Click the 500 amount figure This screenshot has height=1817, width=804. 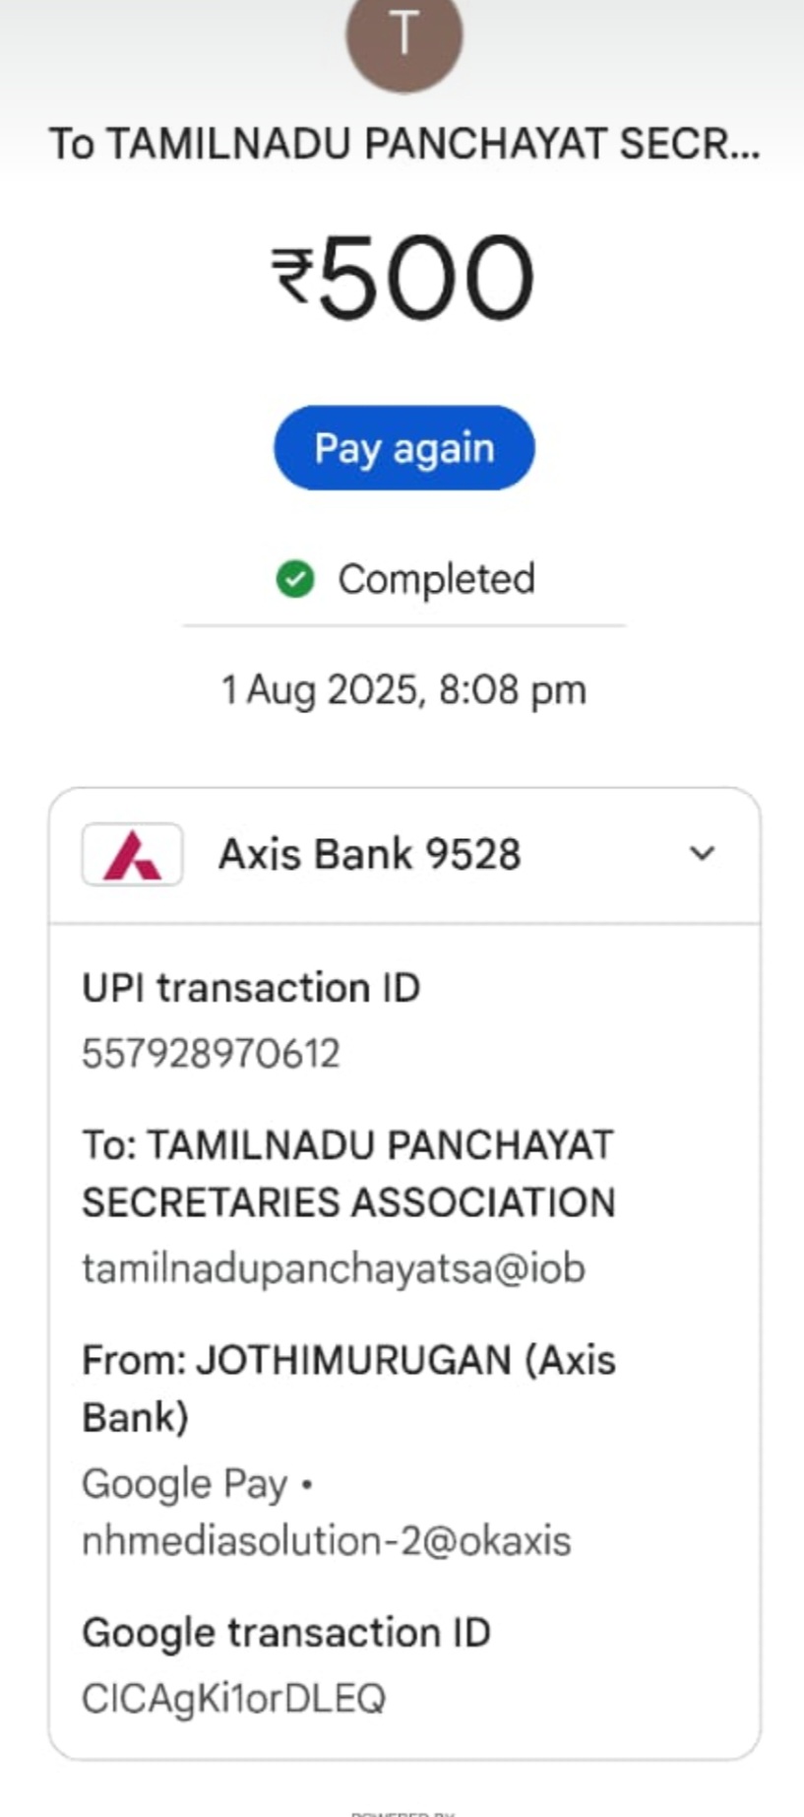[426, 278]
